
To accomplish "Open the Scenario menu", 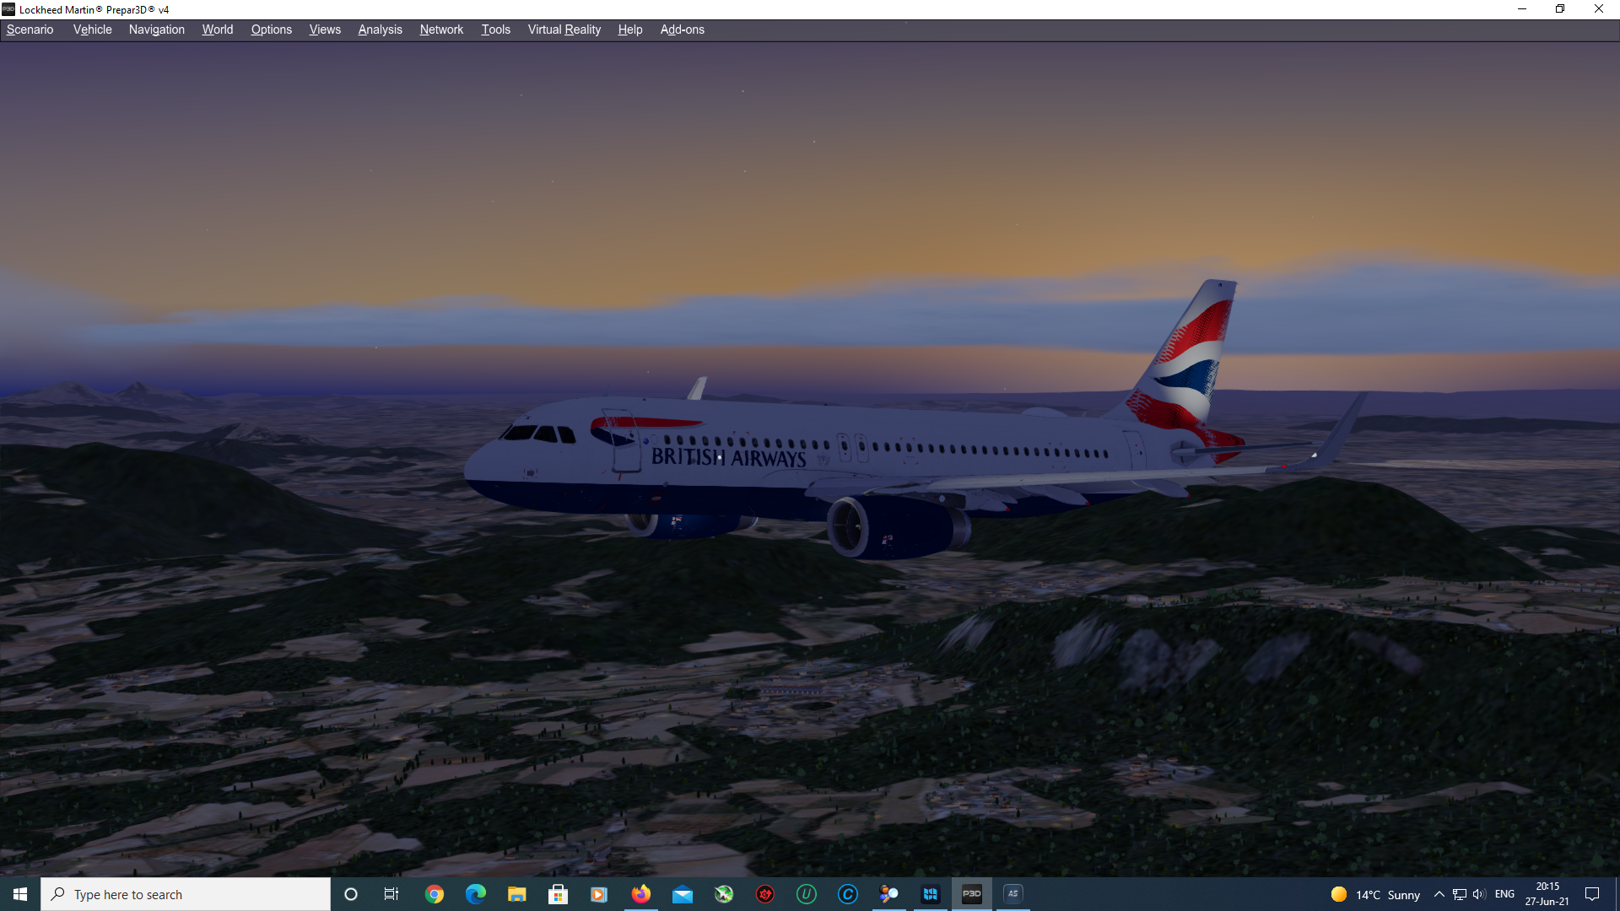I will [x=30, y=30].
